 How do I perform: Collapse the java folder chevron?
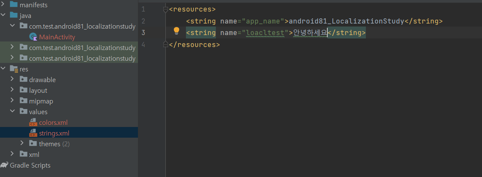[x=3, y=15]
